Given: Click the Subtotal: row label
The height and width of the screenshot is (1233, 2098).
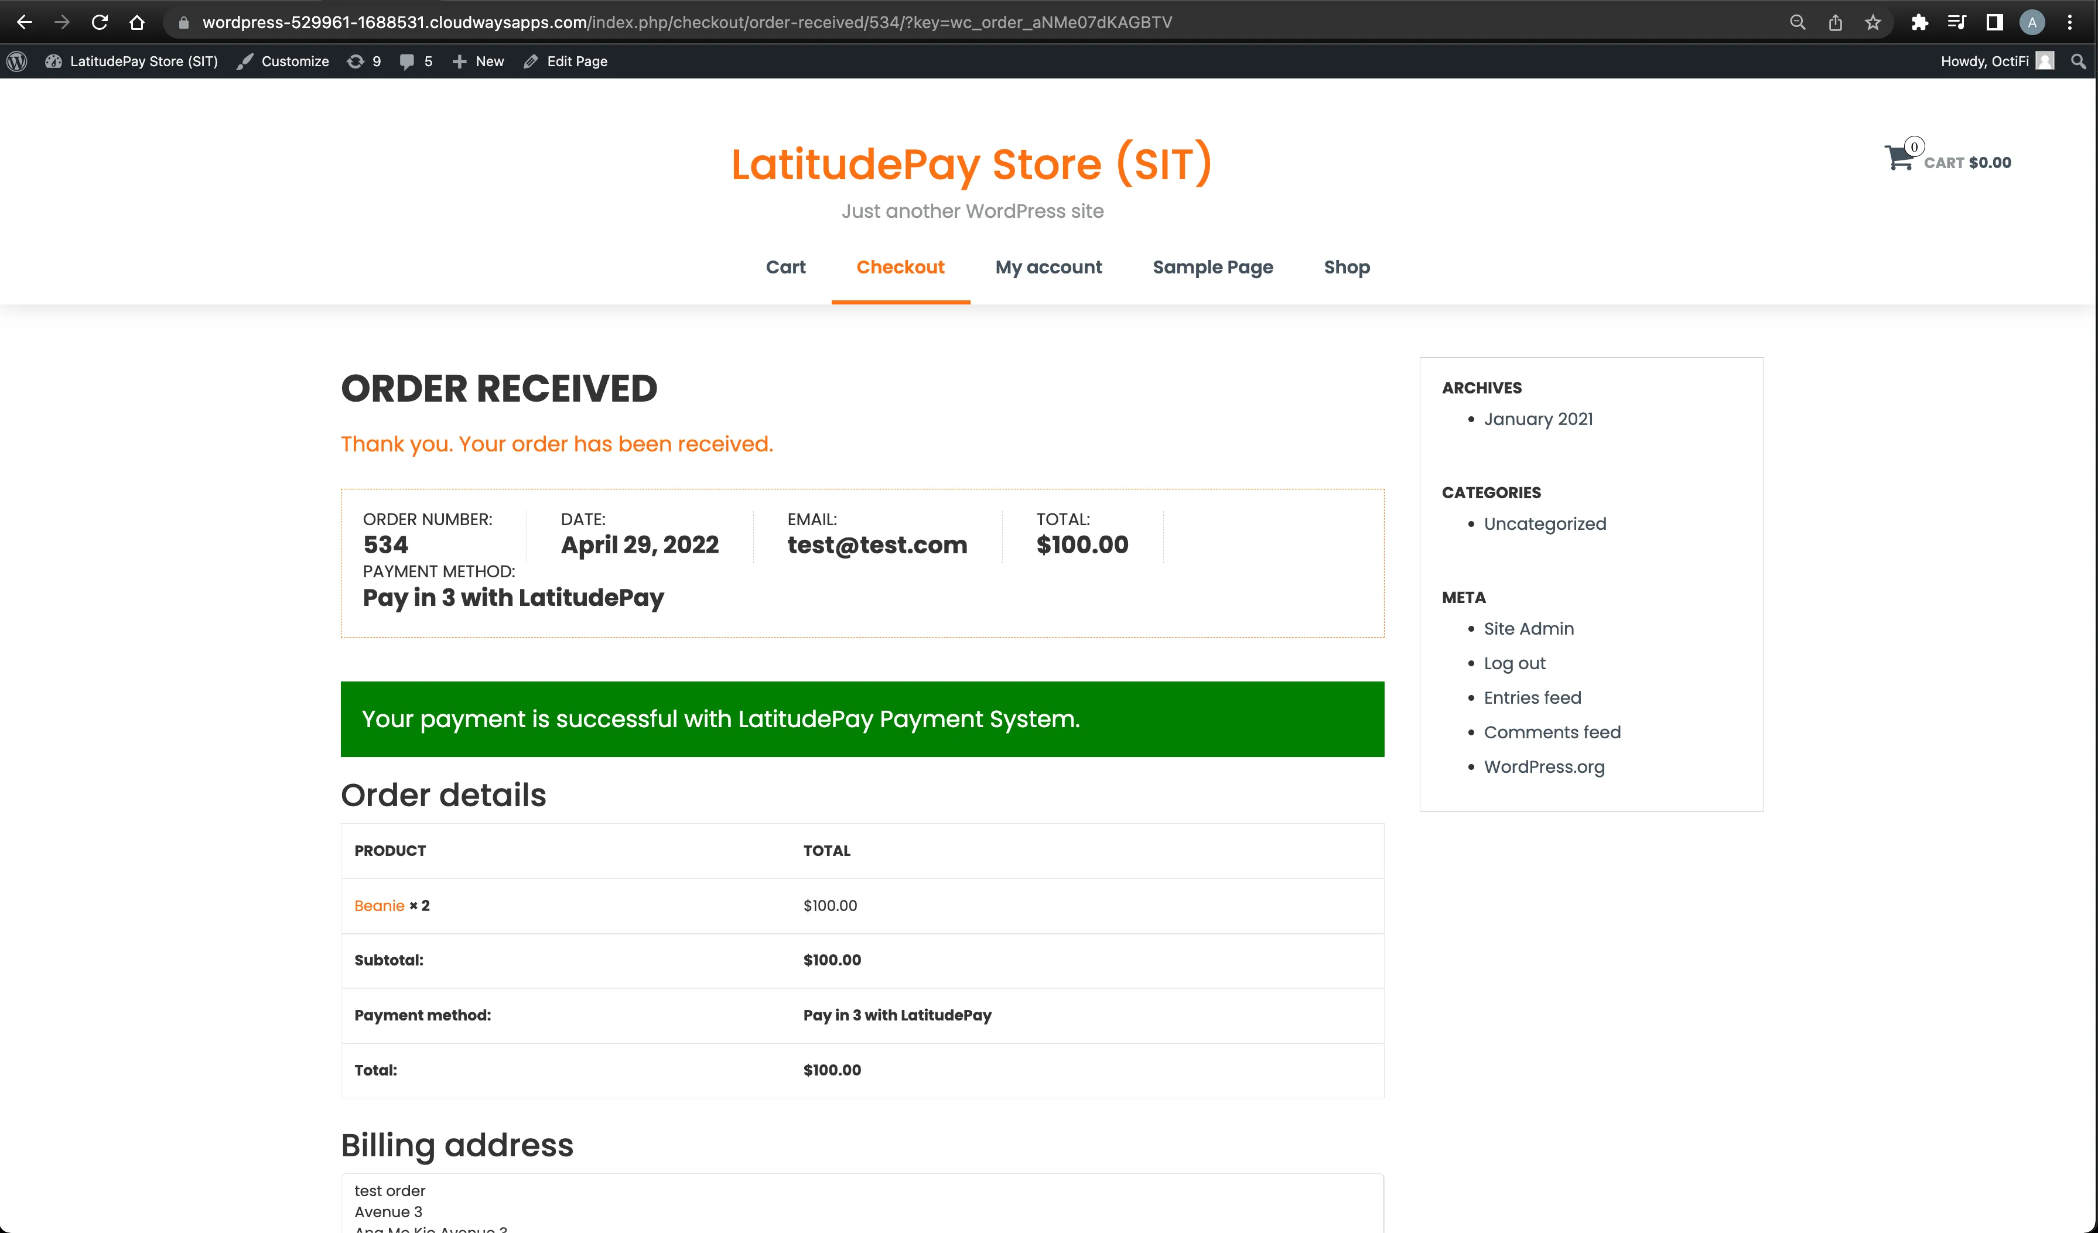Looking at the screenshot, I should [388, 960].
